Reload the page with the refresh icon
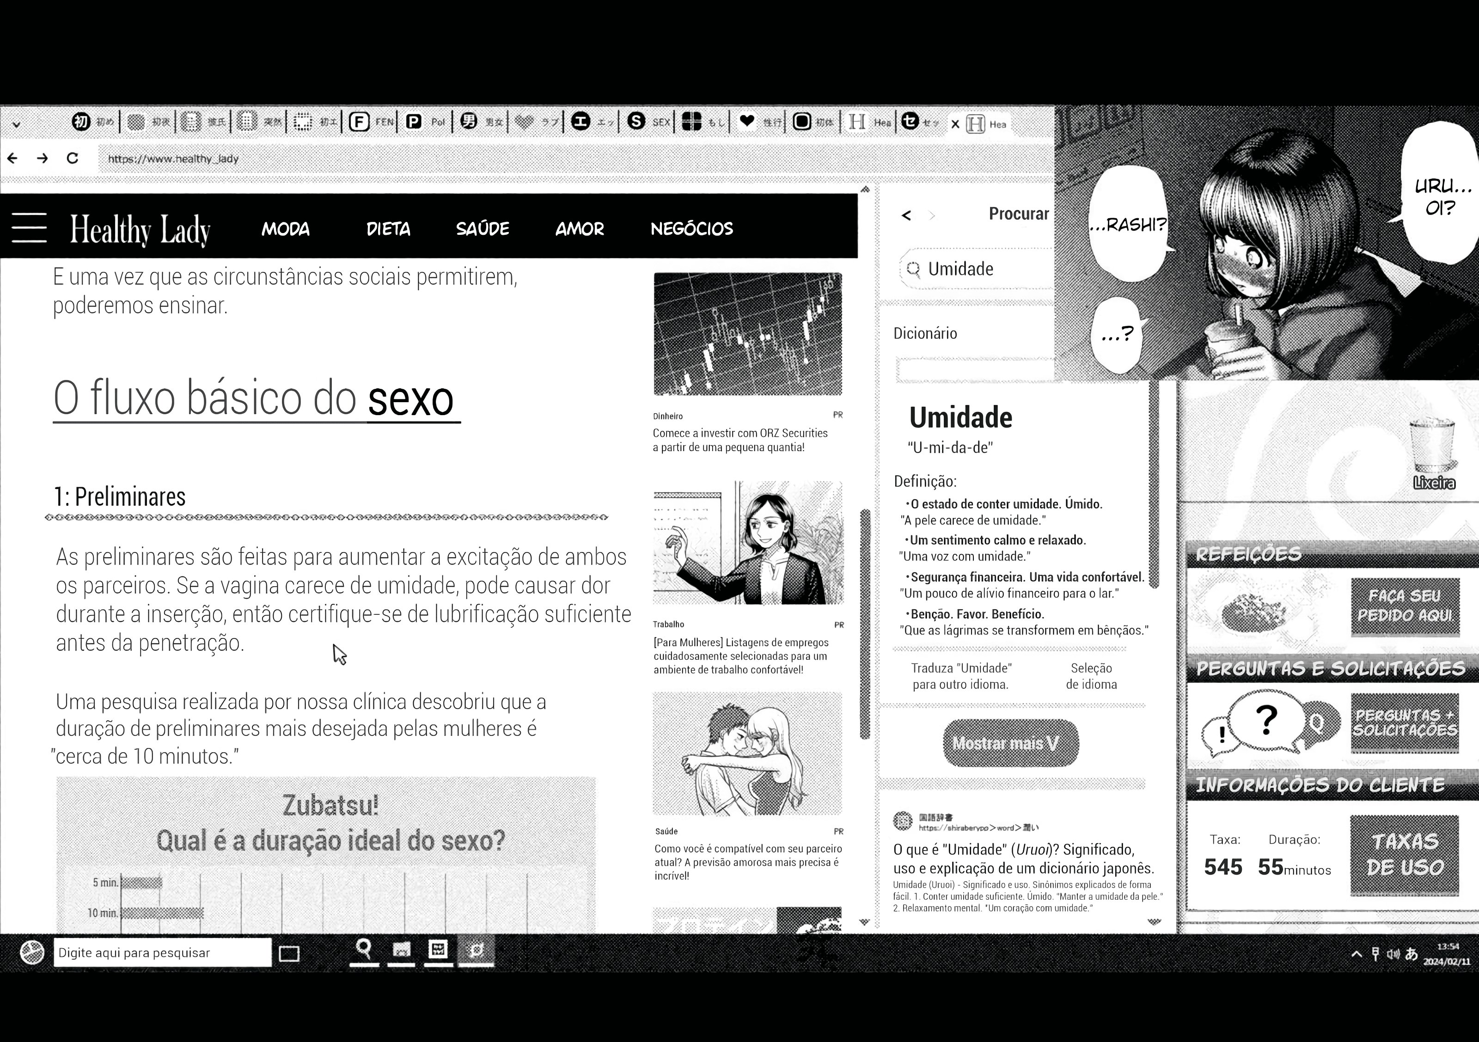Screen dimensions: 1479x1042 pos(72,158)
